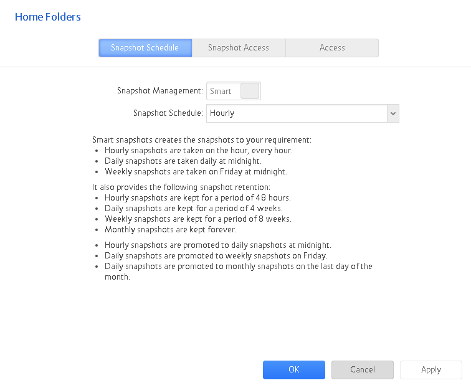Click the 'taken on Friday at midnight' bullet
Screen dimensions: 471x388
coord(196,172)
